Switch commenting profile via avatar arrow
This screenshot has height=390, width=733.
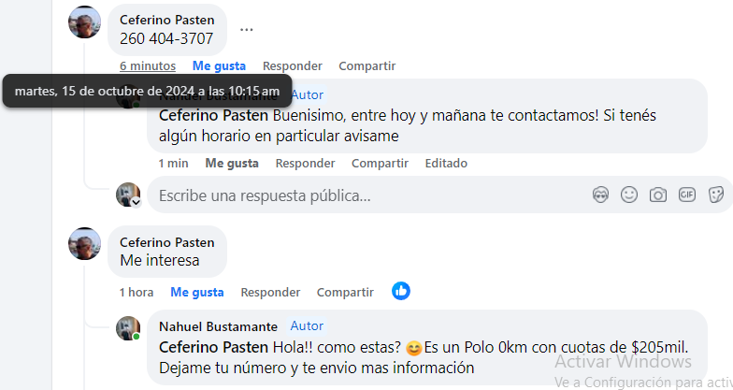(136, 202)
